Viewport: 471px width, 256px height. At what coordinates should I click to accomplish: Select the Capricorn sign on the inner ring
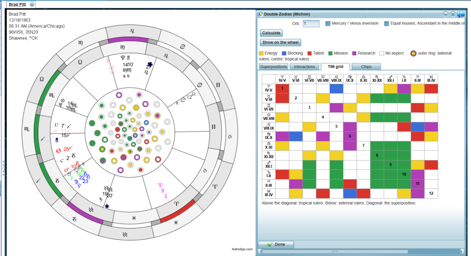pos(57,181)
